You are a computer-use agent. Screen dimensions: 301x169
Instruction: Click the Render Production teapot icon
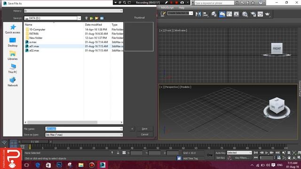coord(268,14)
